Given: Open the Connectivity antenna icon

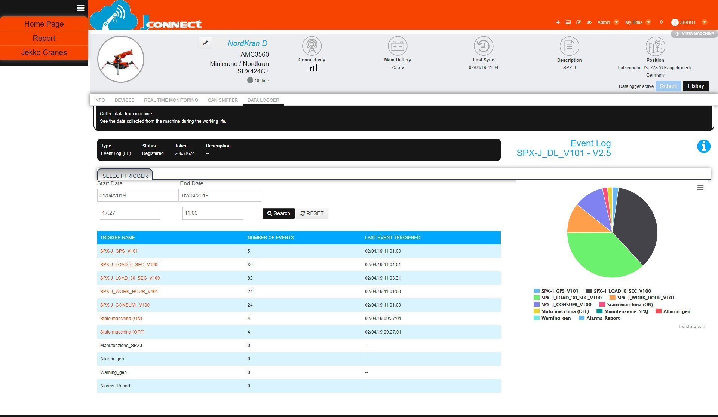Looking at the screenshot, I should pyautogui.click(x=312, y=46).
